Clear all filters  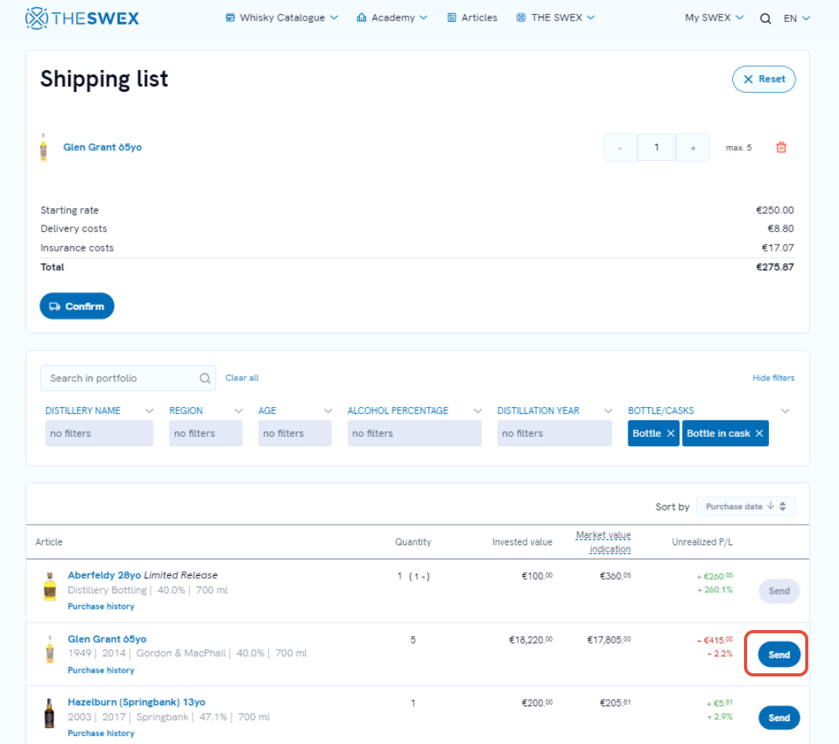(x=242, y=378)
